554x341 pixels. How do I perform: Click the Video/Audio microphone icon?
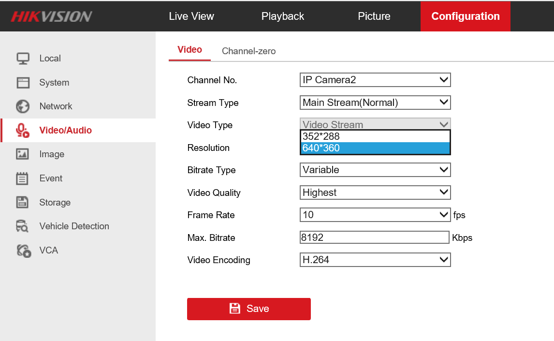tap(23, 131)
